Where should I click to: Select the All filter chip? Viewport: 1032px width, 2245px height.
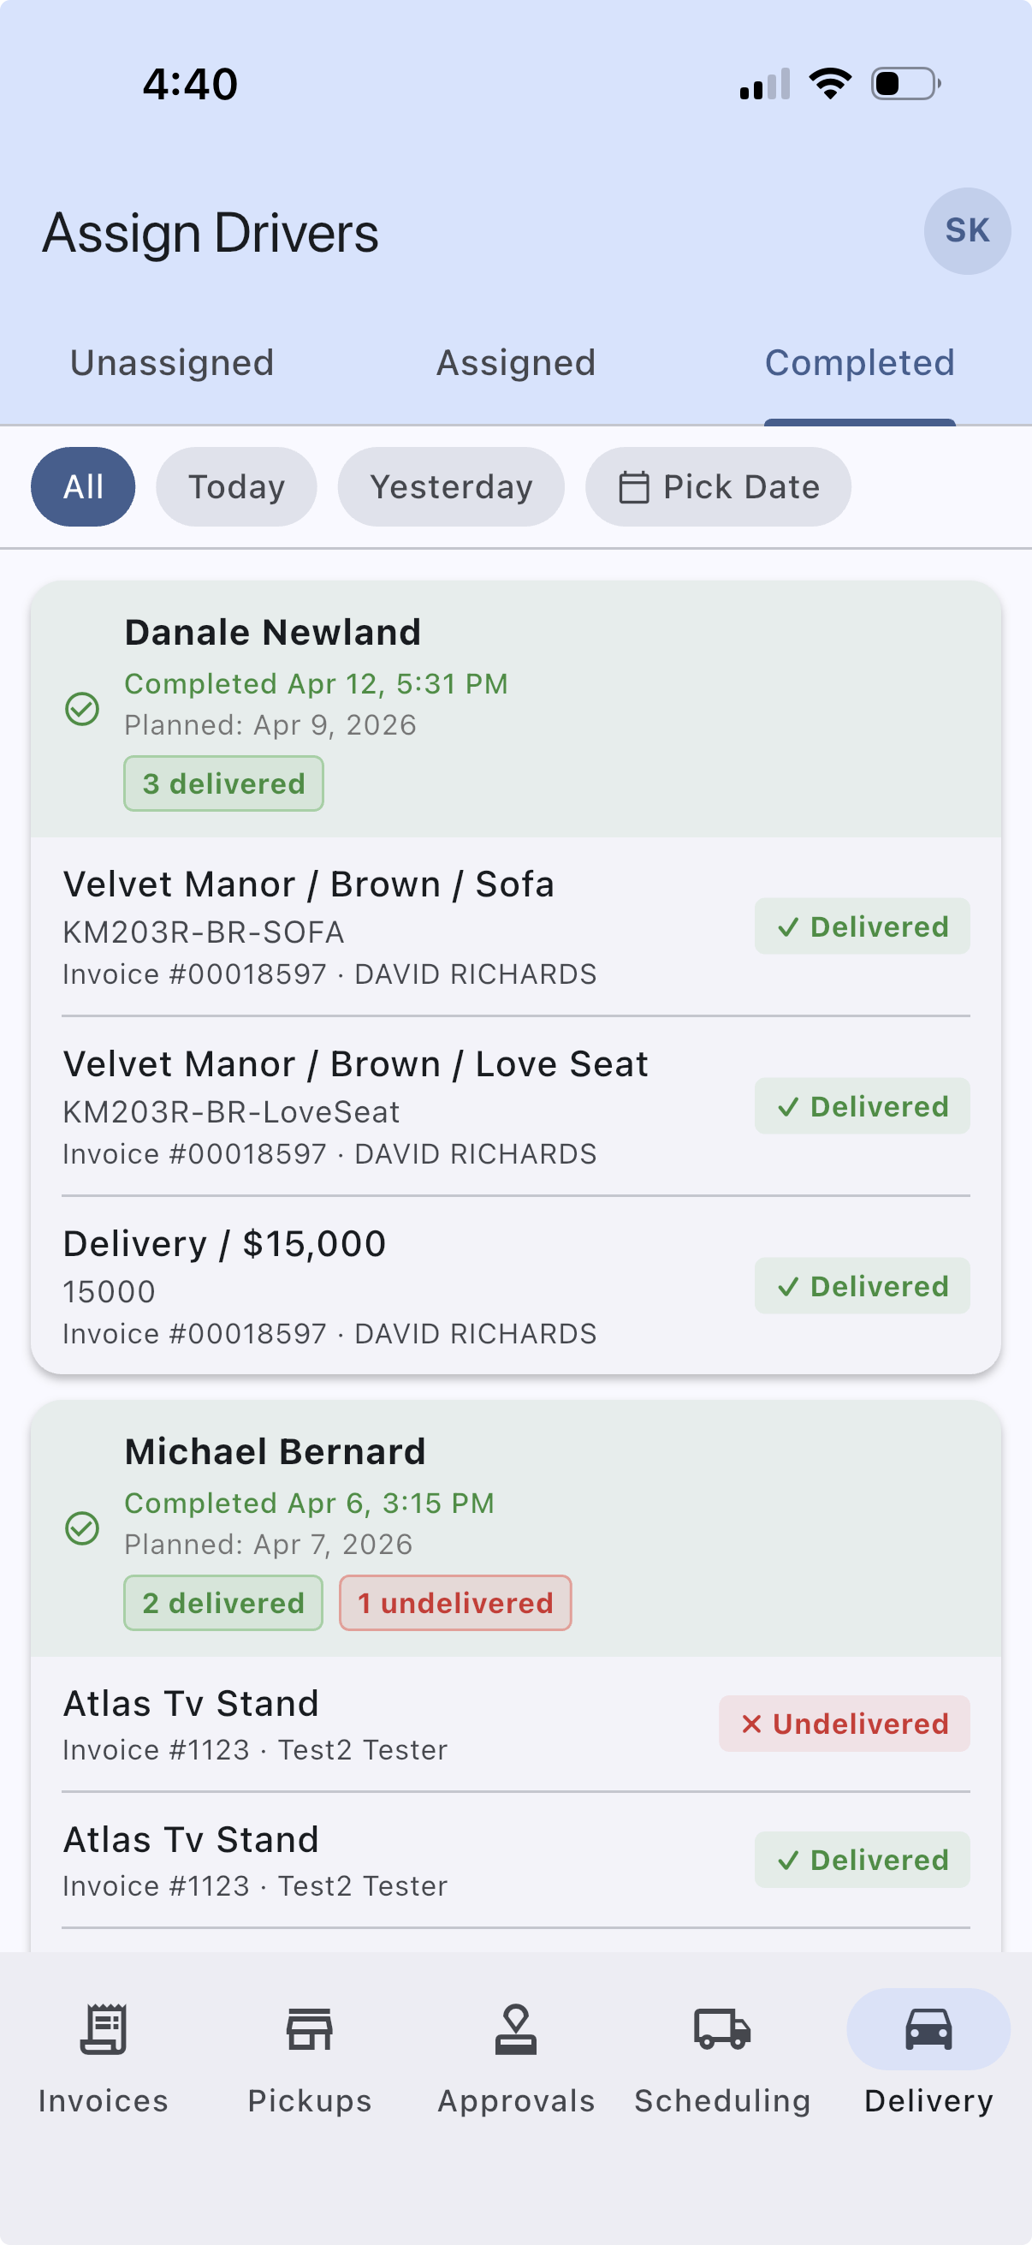(83, 487)
